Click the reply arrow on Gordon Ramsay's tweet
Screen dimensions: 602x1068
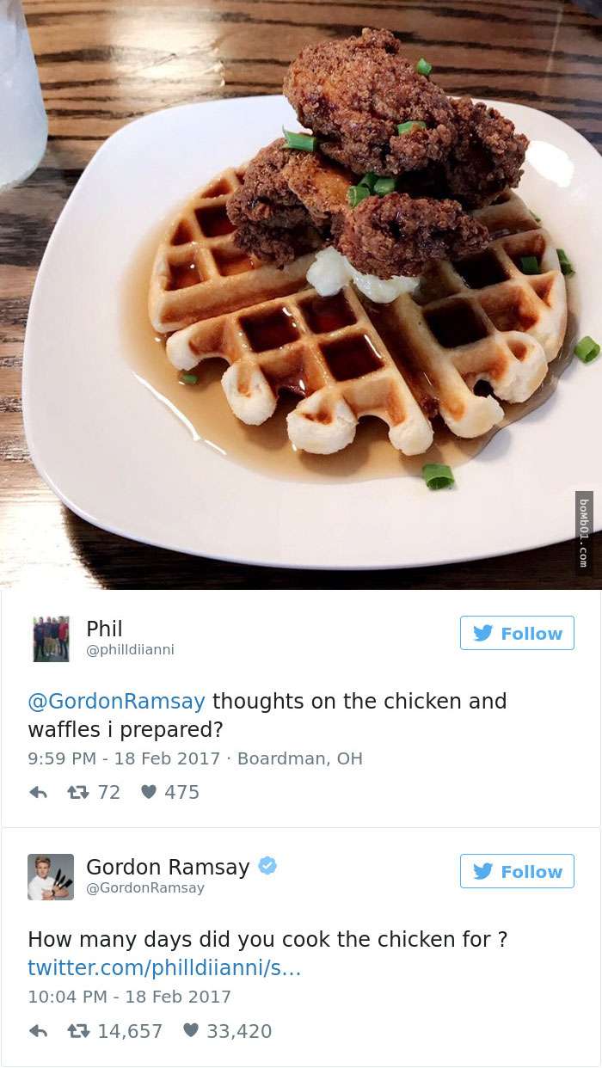coord(38,1030)
